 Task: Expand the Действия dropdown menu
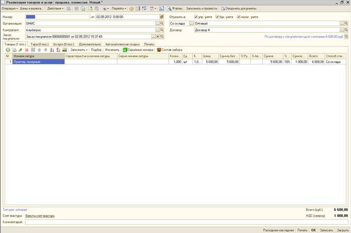pyautogui.click(x=55, y=9)
